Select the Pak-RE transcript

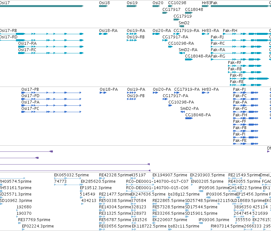tap(246, 85)
